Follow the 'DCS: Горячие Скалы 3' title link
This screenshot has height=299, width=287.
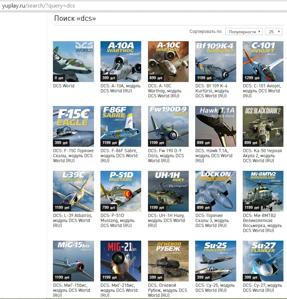click(212, 221)
